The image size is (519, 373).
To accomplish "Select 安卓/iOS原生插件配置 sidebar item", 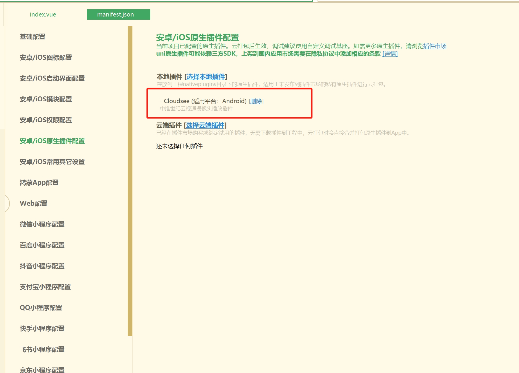I will [52, 141].
